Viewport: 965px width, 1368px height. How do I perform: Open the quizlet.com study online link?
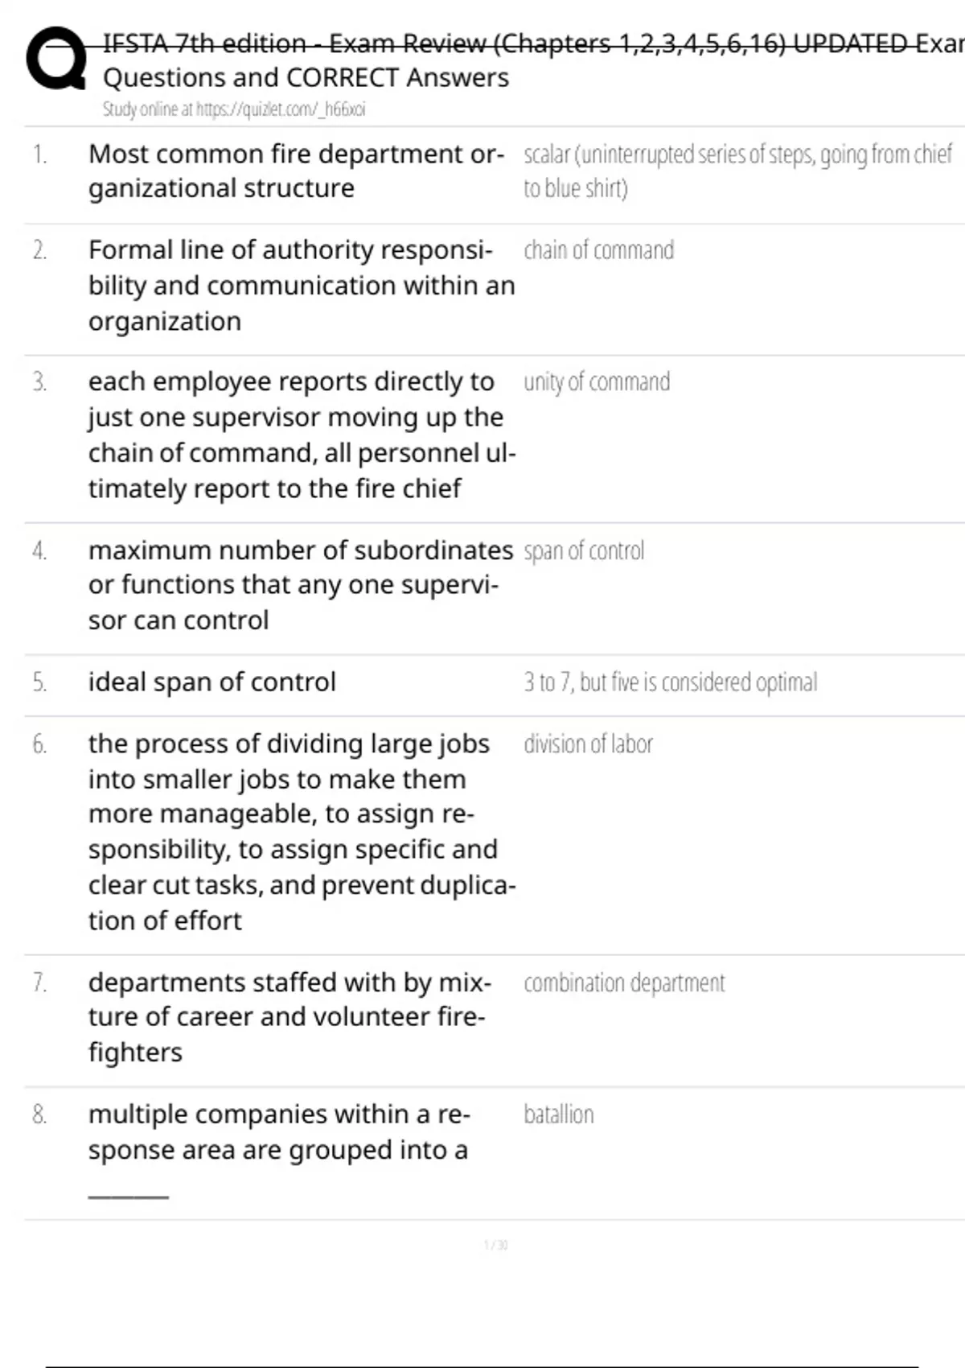pos(233,109)
